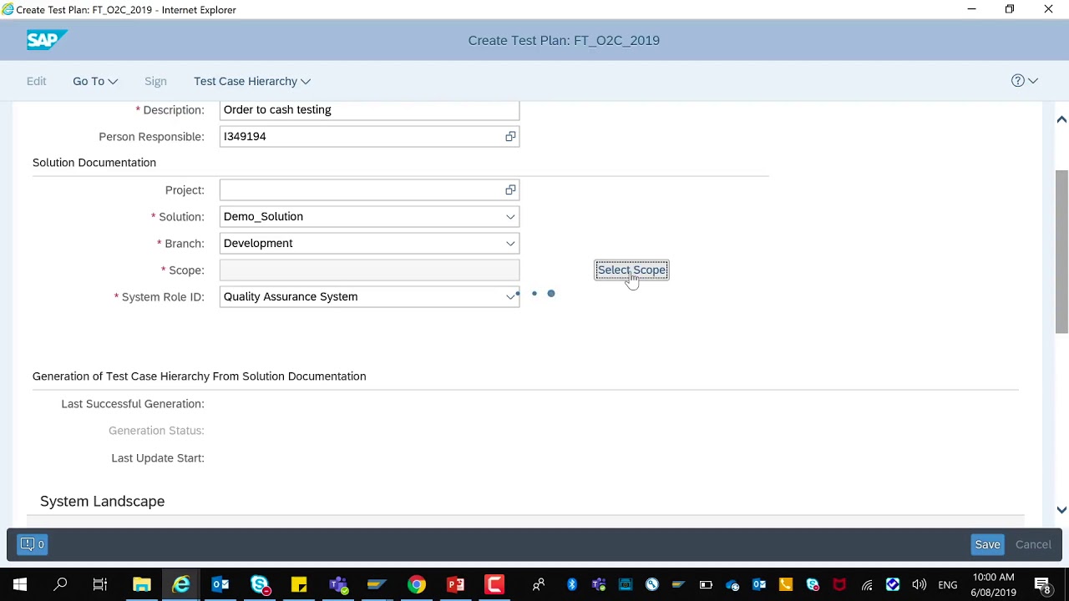Open Task View on the taskbar
Screen dimensions: 1069x601
point(100,584)
